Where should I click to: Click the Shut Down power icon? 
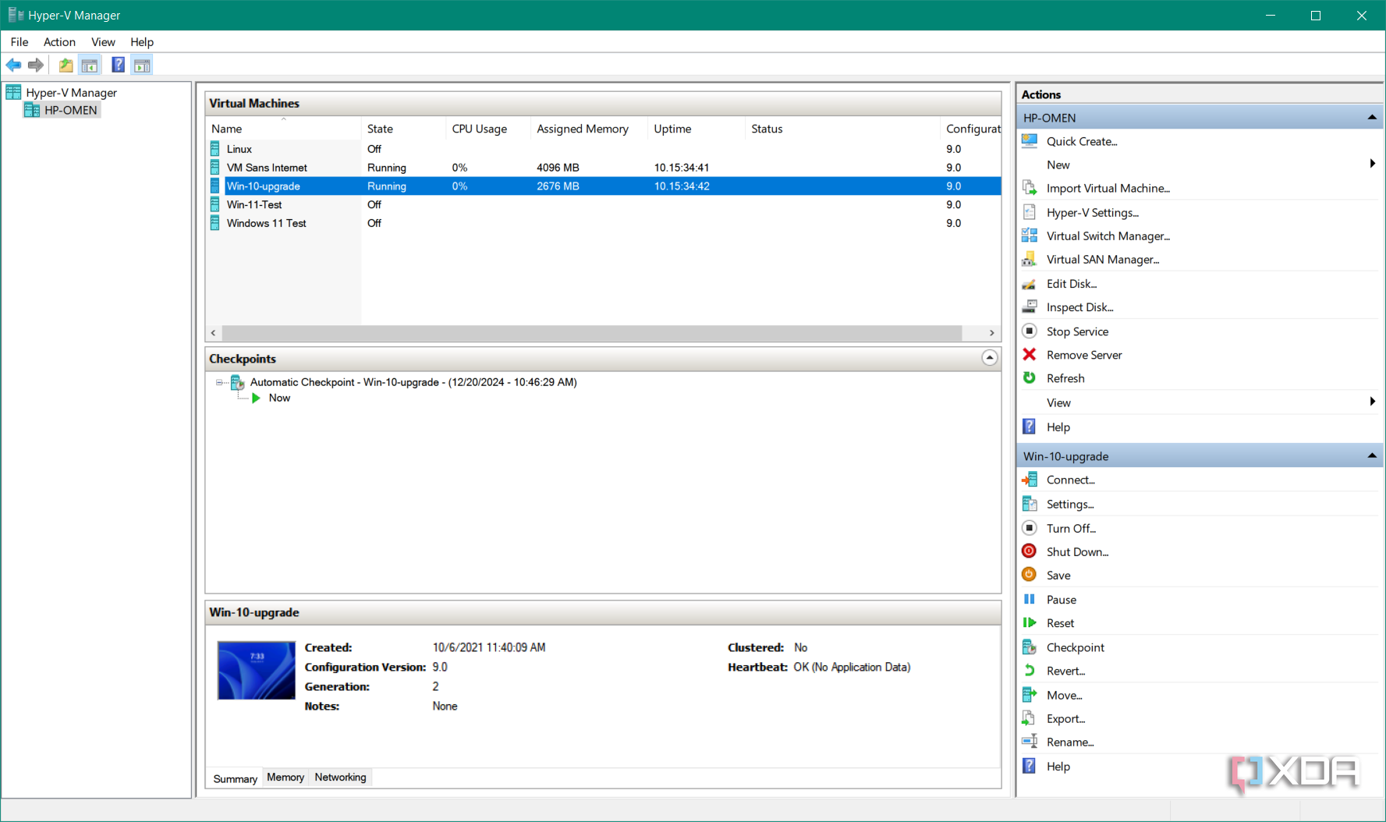pos(1030,551)
